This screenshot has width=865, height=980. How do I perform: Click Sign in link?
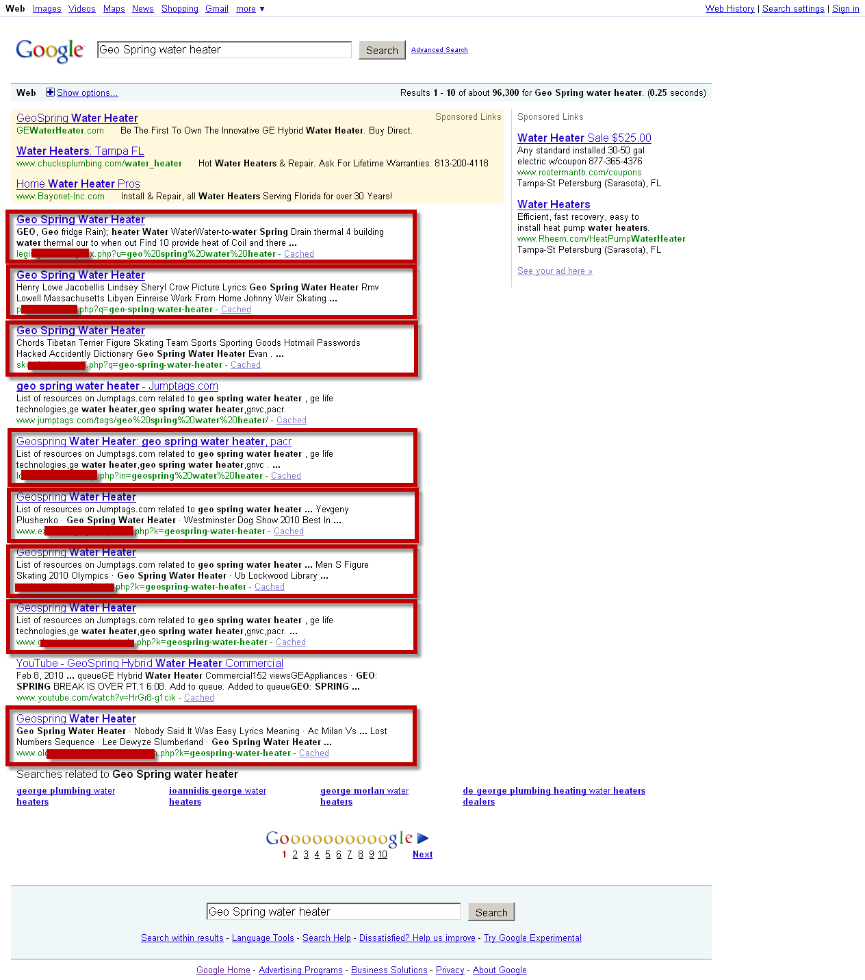(x=846, y=9)
